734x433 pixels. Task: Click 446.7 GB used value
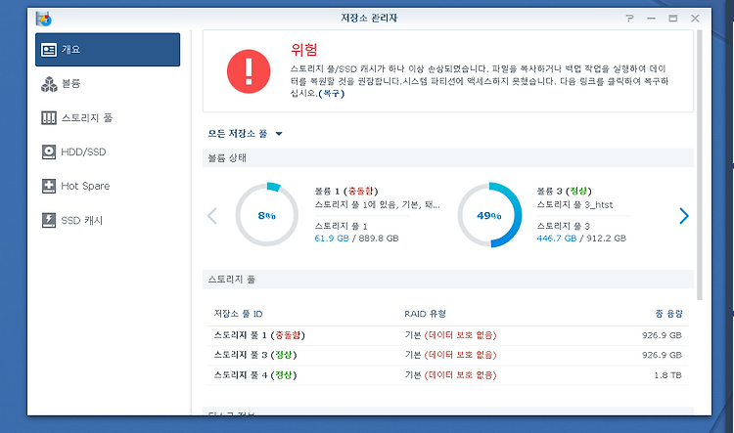pos(557,238)
